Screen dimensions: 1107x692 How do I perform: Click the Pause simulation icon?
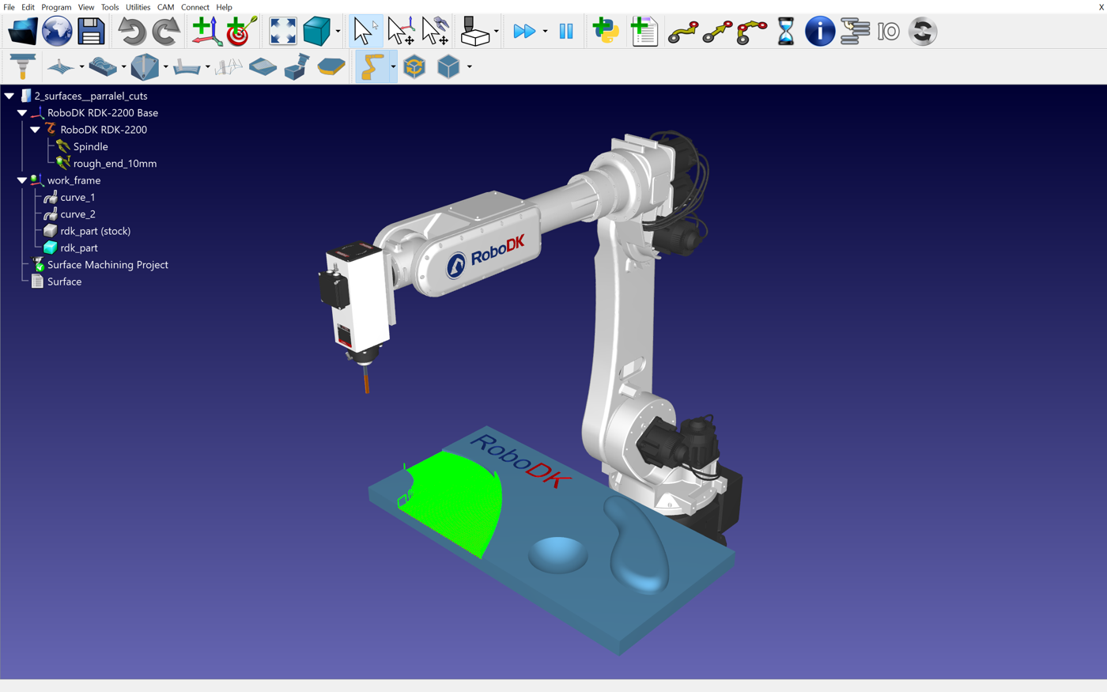pos(566,31)
